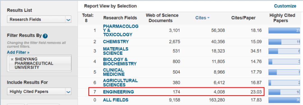Remove the Shenyang Pharmaceutical University filter
The image size is (303, 105).
[x=12, y=59]
